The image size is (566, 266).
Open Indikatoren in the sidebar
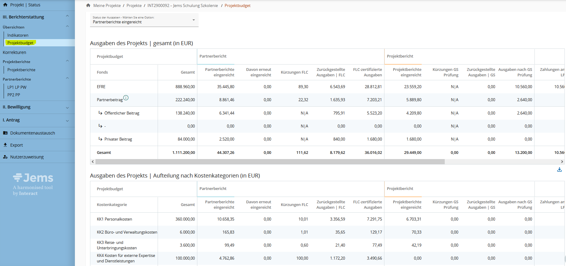pyautogui.click(x=18, y=35)
